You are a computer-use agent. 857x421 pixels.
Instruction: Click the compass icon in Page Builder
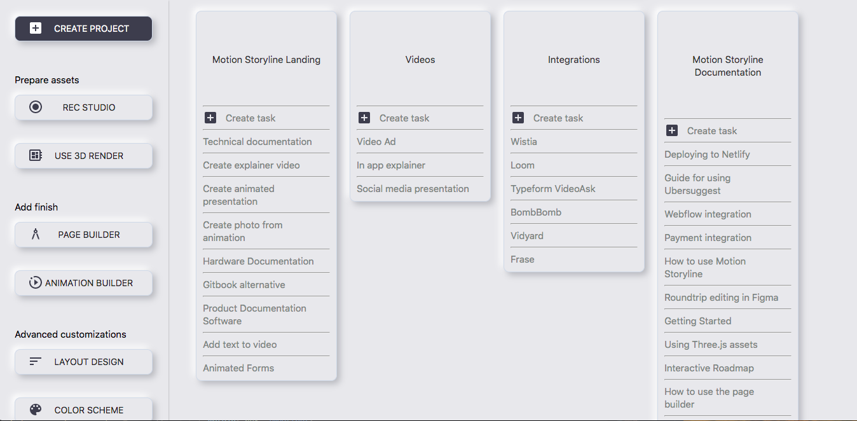36,235
